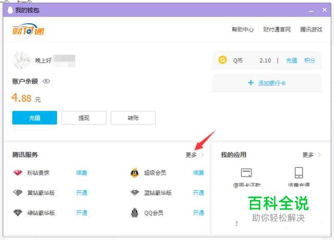Click 续费 next to 粉钻贵族
This screenshot has height=240, width=334.
tap(82, 173)
